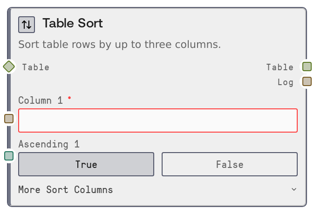Click the node's dark left edge bar
Image resolution: width=314 pixels, height=214 pixels.
point(9,186)
